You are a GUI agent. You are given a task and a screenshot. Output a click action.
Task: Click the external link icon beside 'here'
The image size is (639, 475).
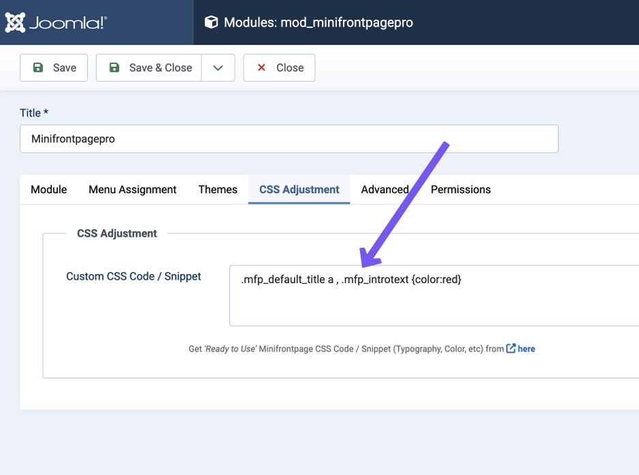pos(511,349)
